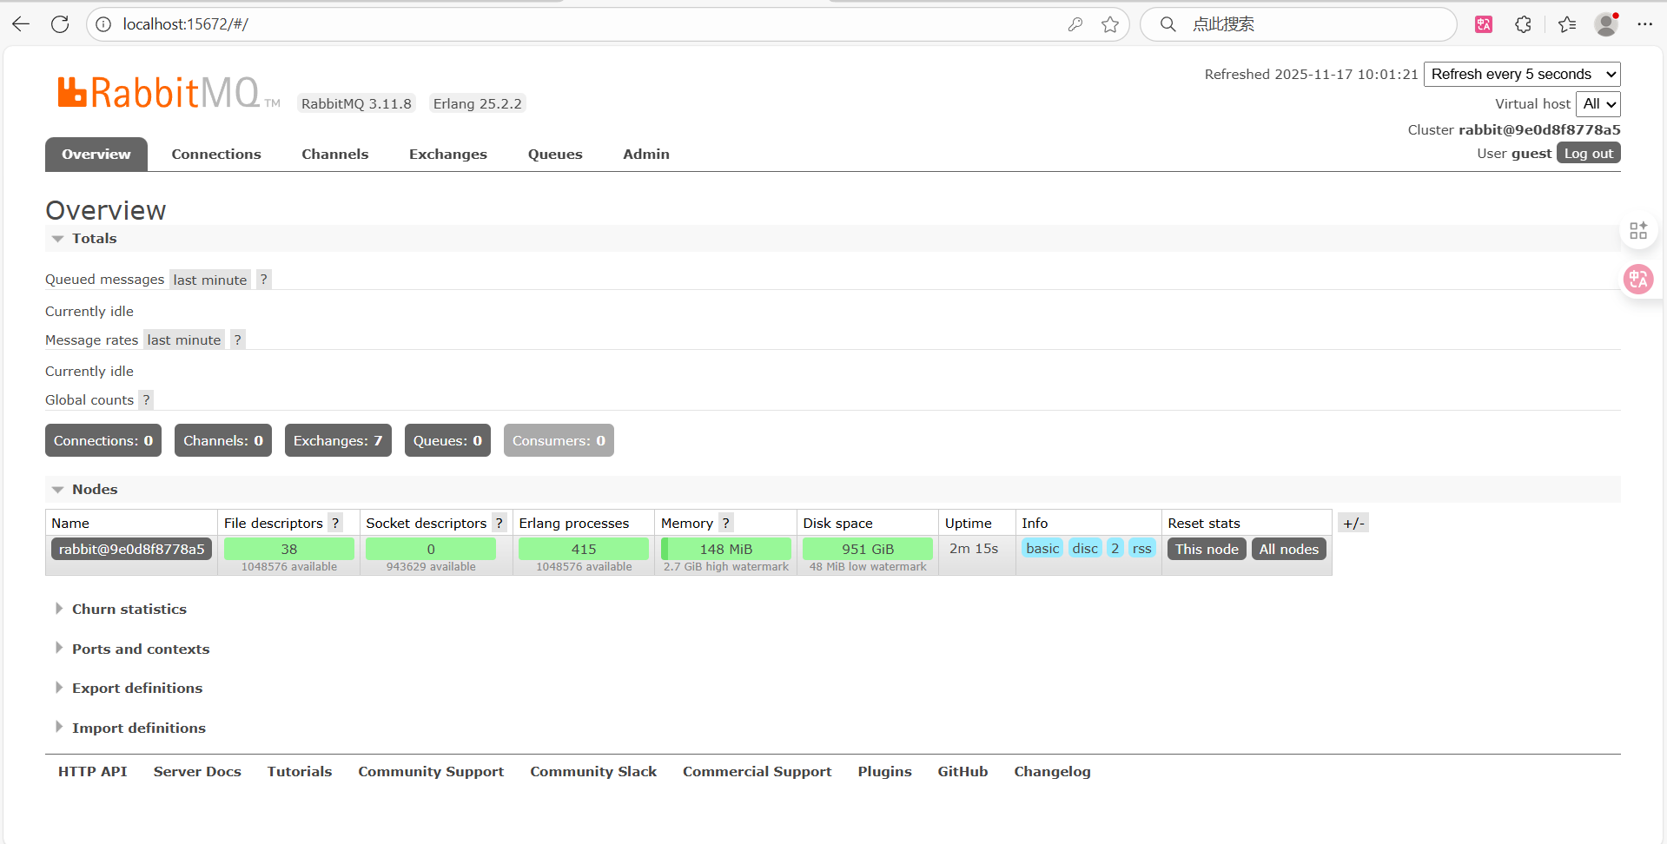Open help for Global counts
Viewport: 1667px width, 844px height.
click(146, 399)
